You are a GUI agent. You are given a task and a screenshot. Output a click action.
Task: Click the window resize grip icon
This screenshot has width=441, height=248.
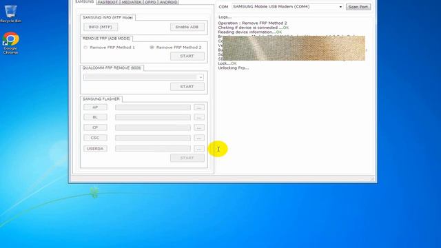click(372, 179)
